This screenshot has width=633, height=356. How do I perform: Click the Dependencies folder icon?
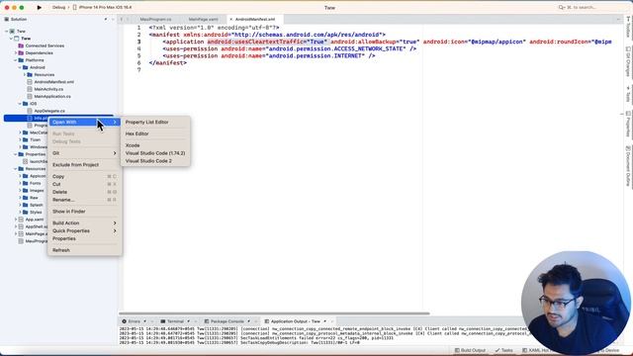21,52
